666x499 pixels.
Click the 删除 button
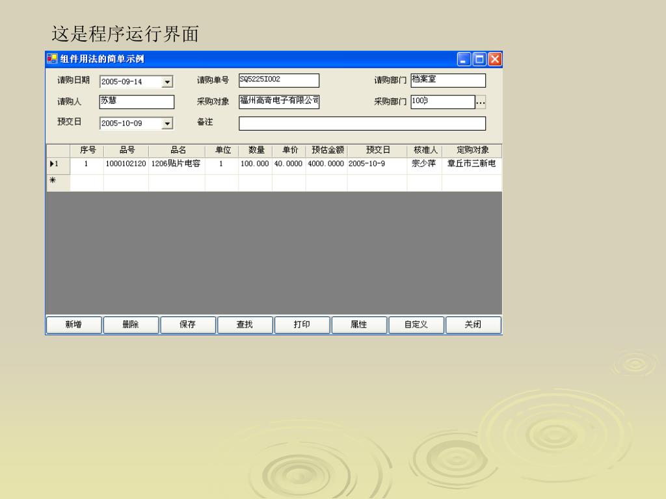click(x=131, y=325)
